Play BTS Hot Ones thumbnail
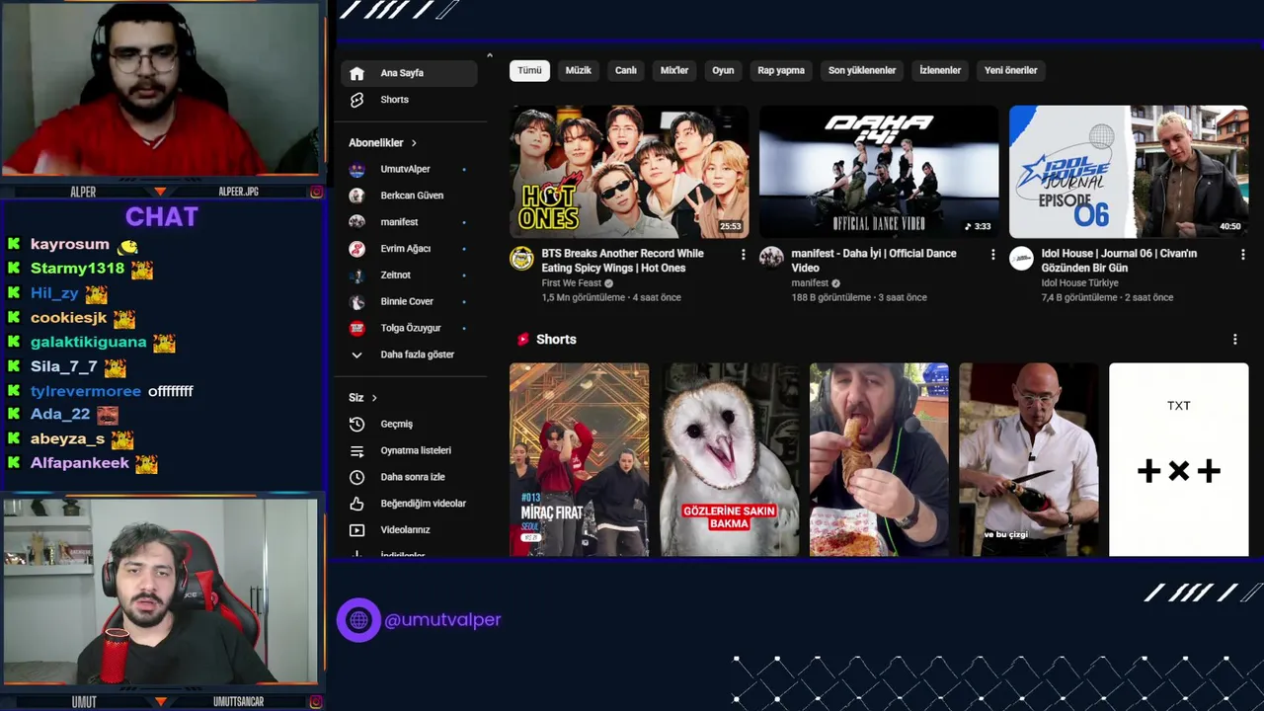Viewport: 1264px width, 711px height. pyautogui.click(x=629, y=172)
